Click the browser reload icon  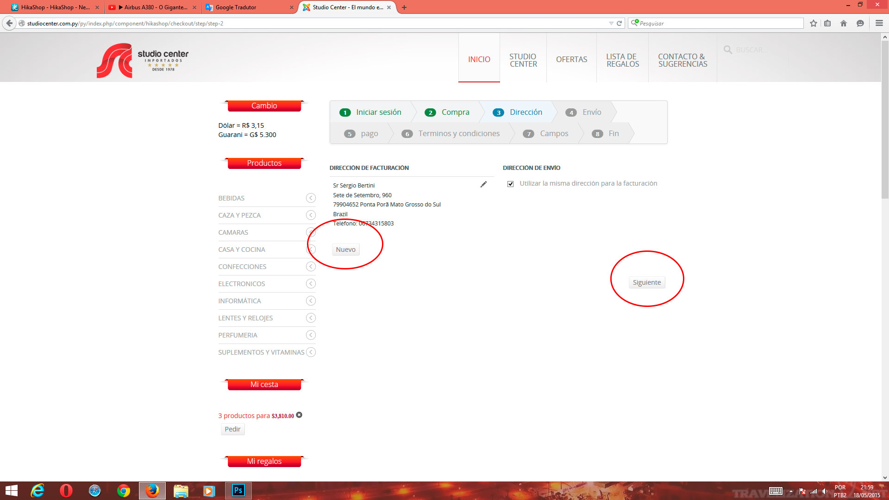(x=619, y=23)
